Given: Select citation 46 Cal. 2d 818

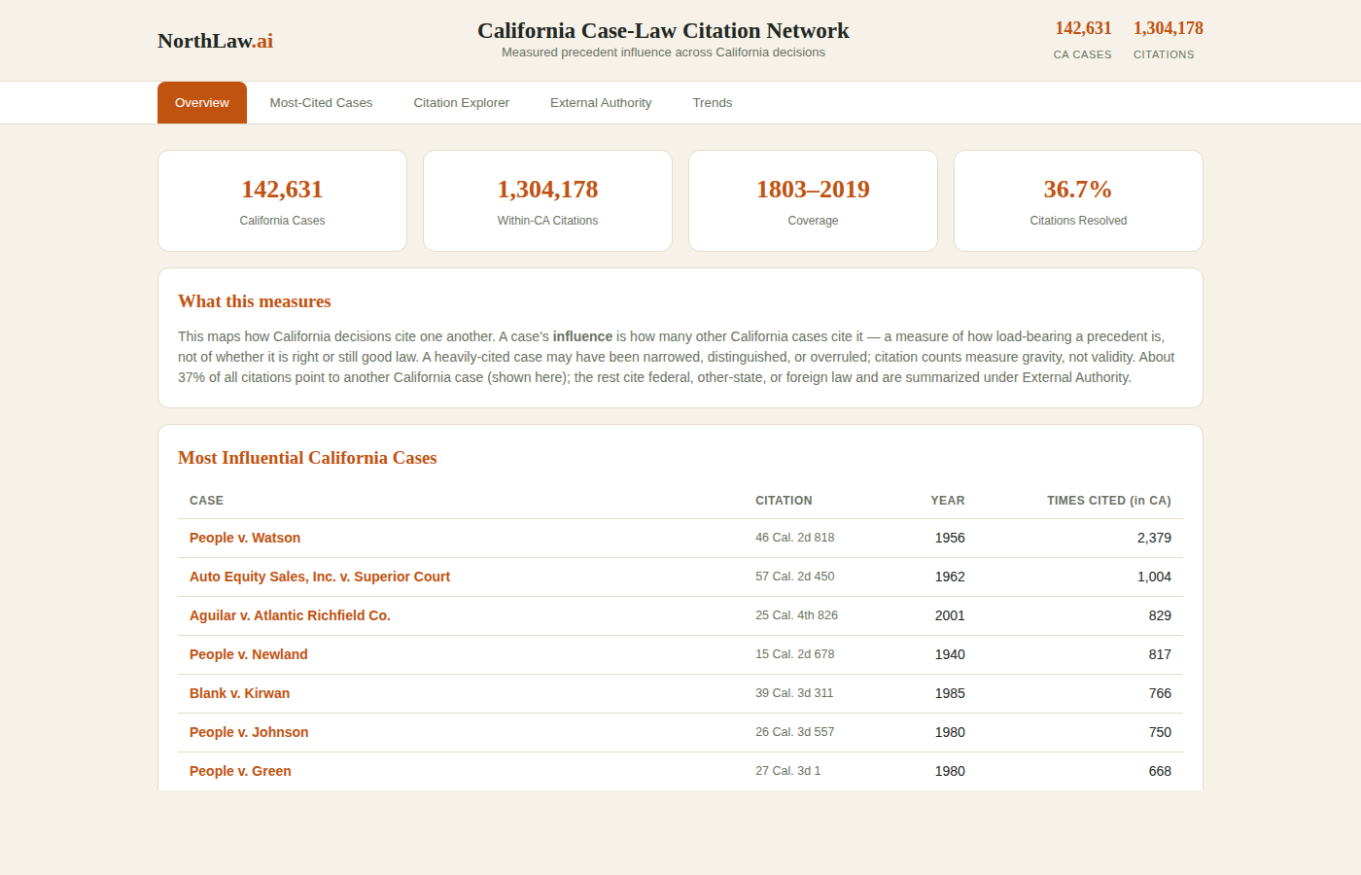Looking at the screenshot, I should pos(795,538).
